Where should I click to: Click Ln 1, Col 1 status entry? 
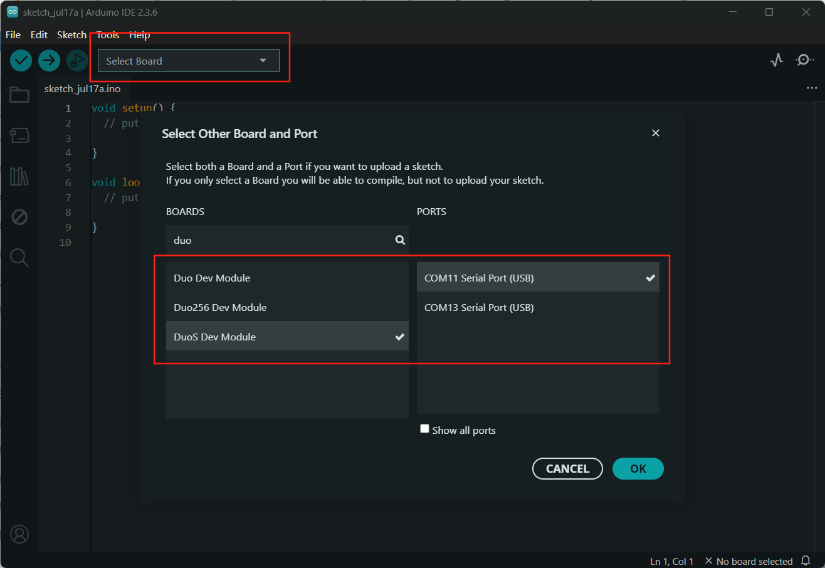(671, 561)
